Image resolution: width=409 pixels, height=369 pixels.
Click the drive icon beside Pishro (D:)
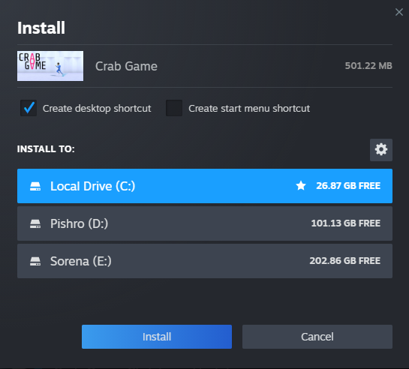pos(35,223)
